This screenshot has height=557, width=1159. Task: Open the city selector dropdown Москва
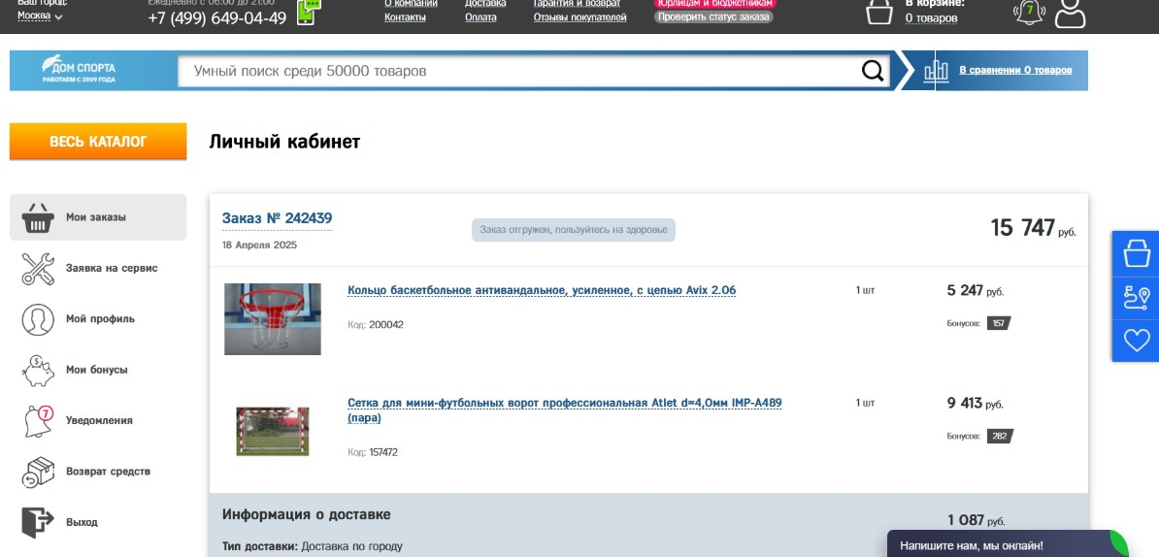40,16
